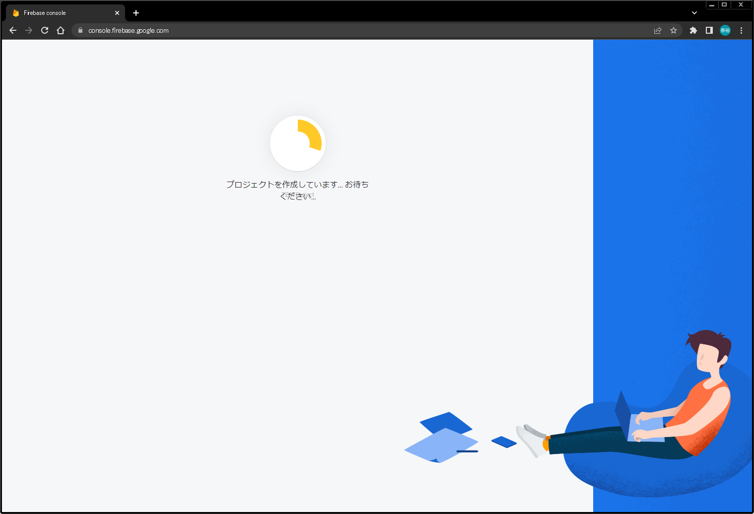Close the Firebase console tab
Image resolution: width=754 pixels, height=514 pixels.
pyautogui.click(x=117, y=13)
